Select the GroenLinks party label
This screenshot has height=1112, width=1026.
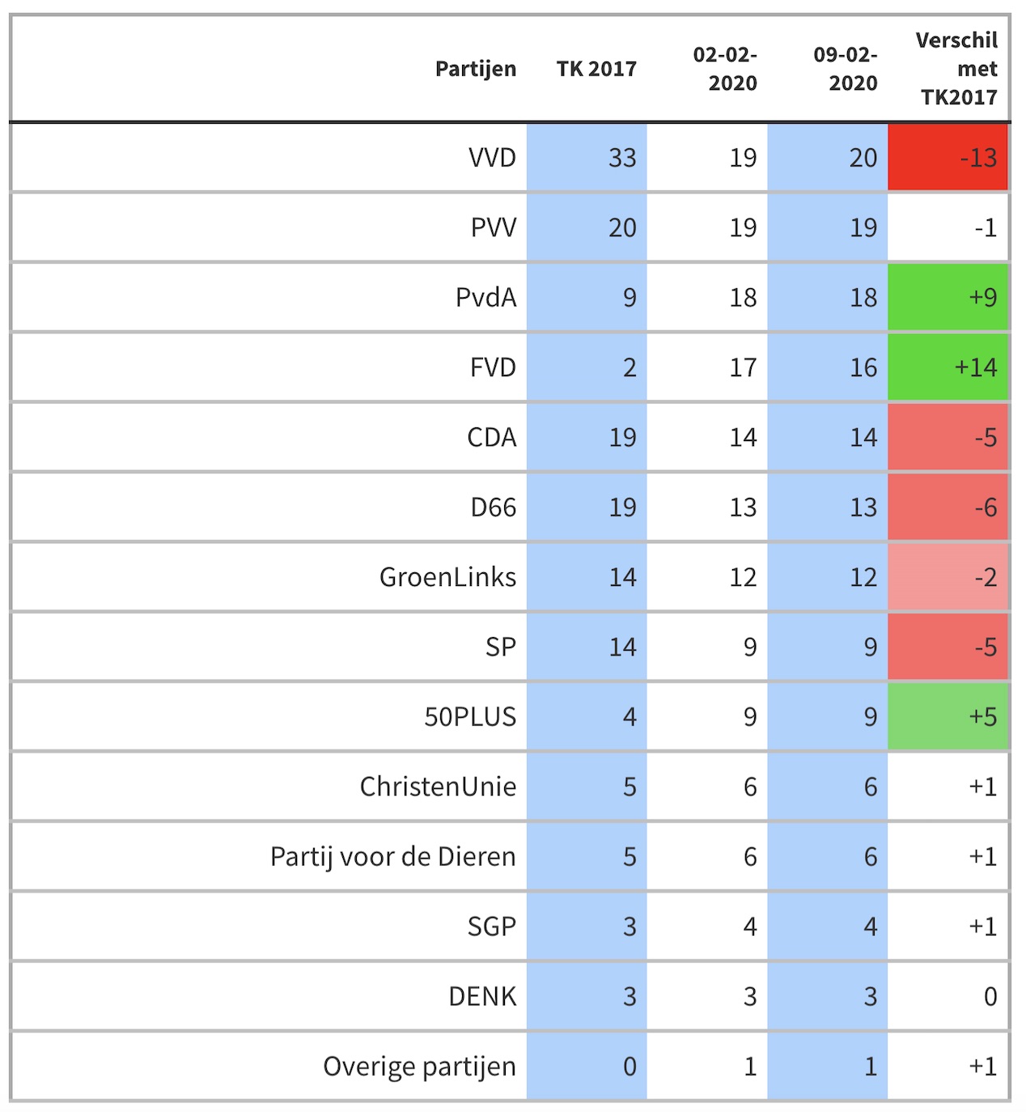pos(447,577)
